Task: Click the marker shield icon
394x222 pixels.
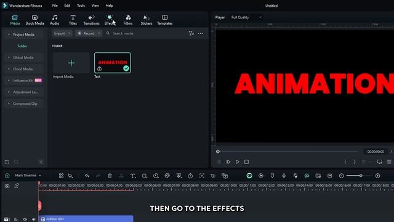Action: [272, 176]
